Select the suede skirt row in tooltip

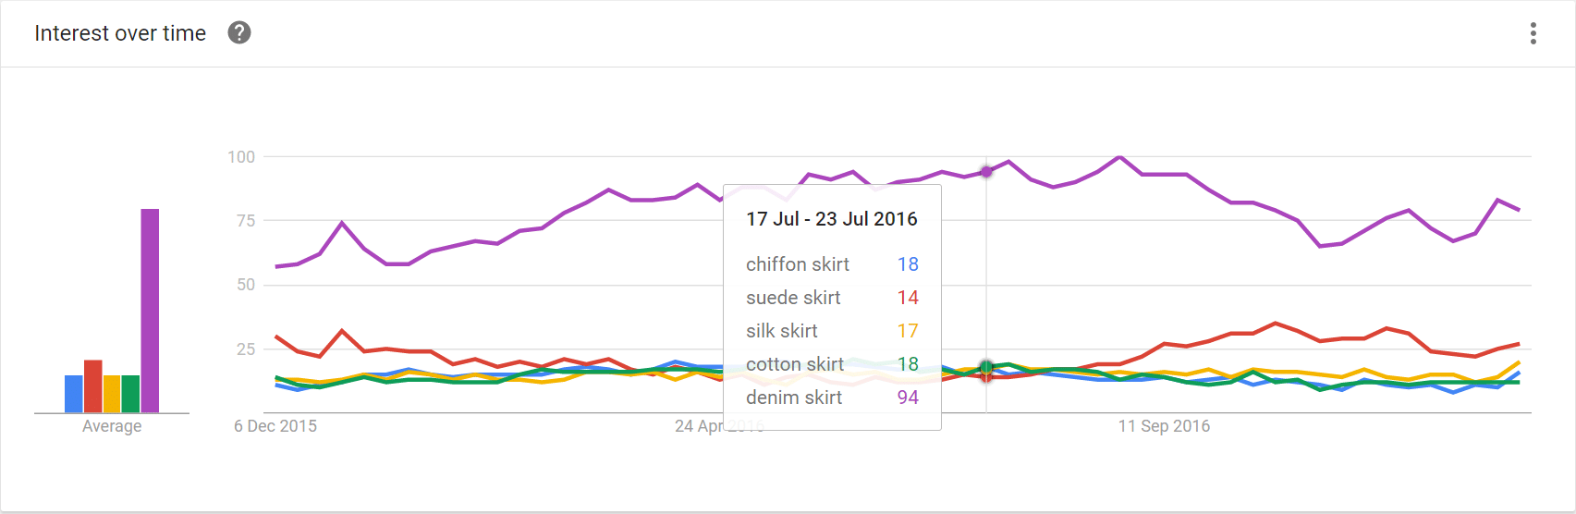pos(793,298)
